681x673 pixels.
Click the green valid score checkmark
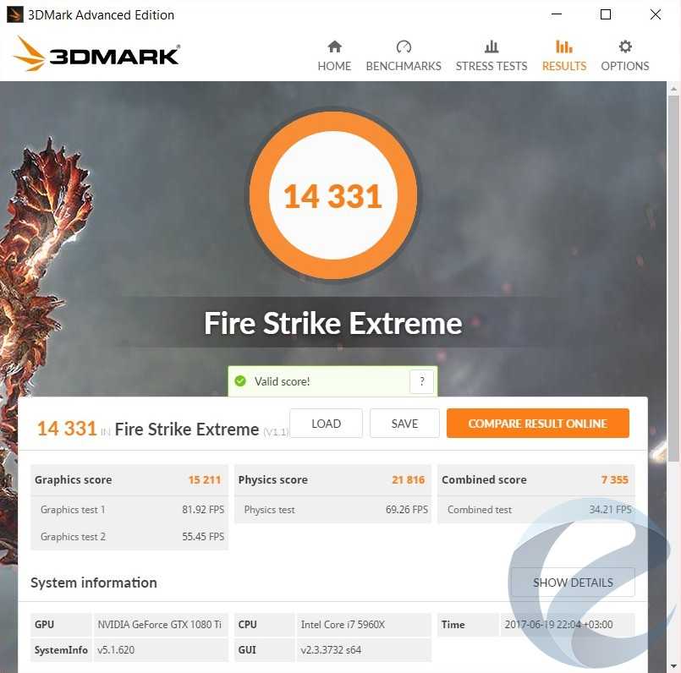pyautogui.click(x=240, y=381)
